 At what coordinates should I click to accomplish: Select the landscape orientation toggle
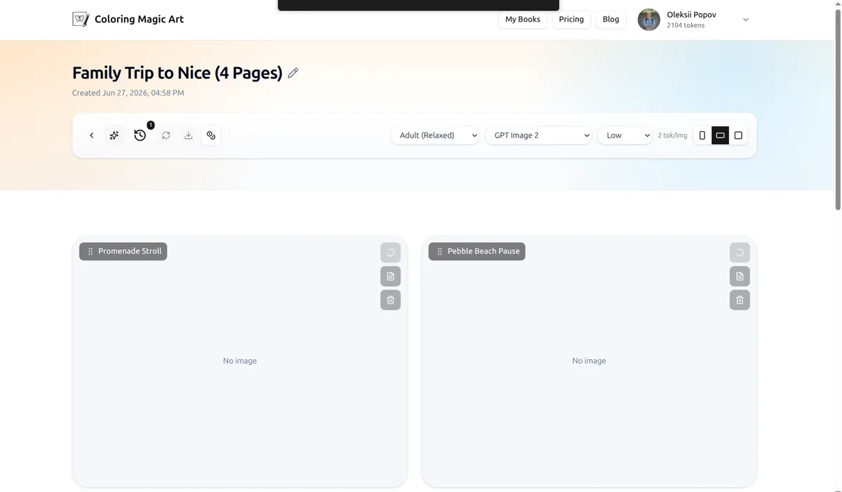coord(720,135)
